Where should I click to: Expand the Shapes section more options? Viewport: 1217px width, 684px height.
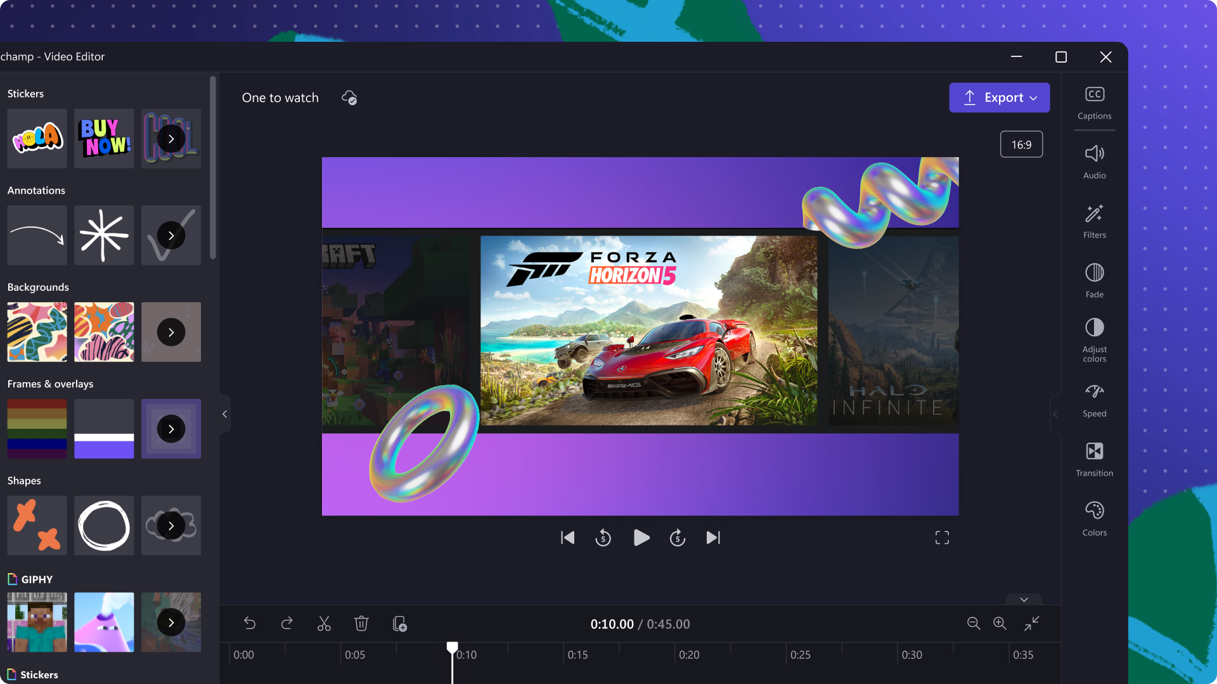(x=171, y=524)
